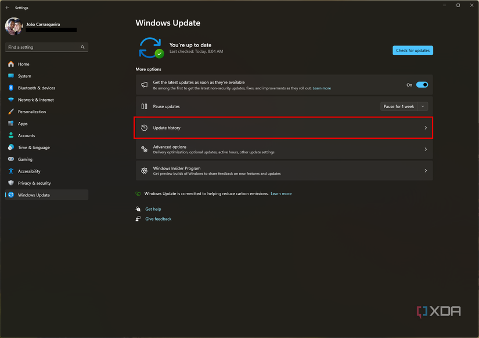Click the Network wifi icon
Viewport: 479px width, 338px height.
coord(11,100)
